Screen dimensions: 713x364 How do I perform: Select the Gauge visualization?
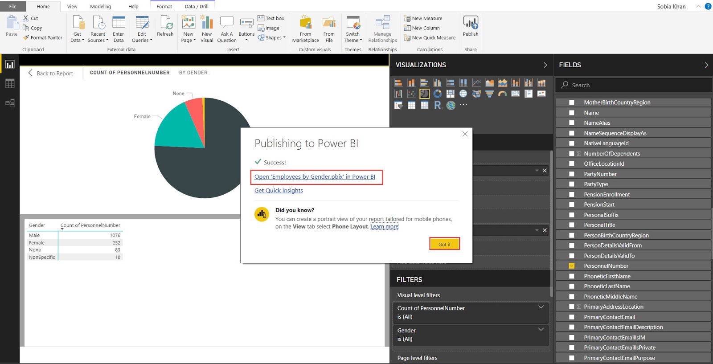click(502, 94)
